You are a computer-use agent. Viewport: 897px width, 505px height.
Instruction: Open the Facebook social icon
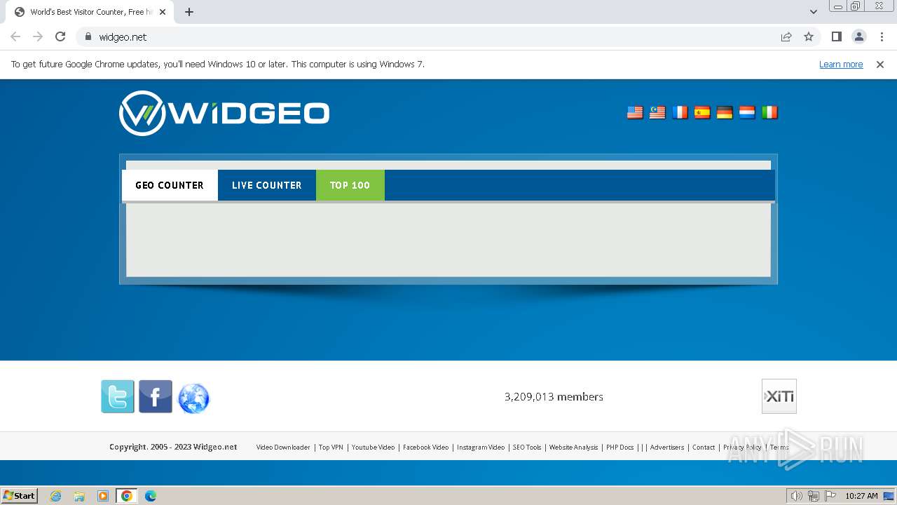(x=156, y=397)
